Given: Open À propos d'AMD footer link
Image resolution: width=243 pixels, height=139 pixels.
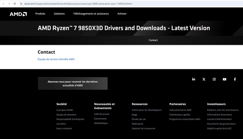Looking at the screenshot, I should click(65, 110).
